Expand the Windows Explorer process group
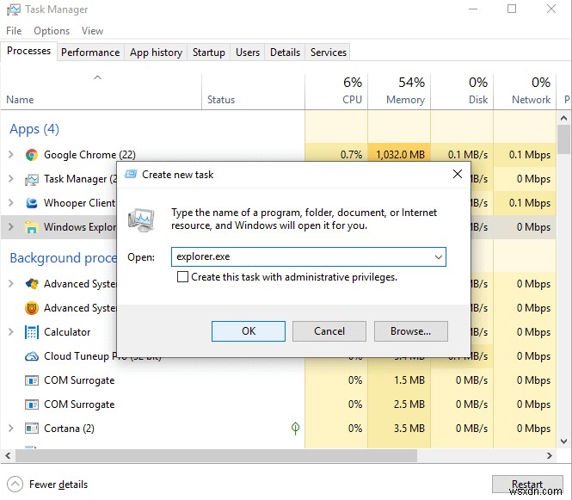The width and height of the screenshot is (572, 500). (x=11, y=226)
